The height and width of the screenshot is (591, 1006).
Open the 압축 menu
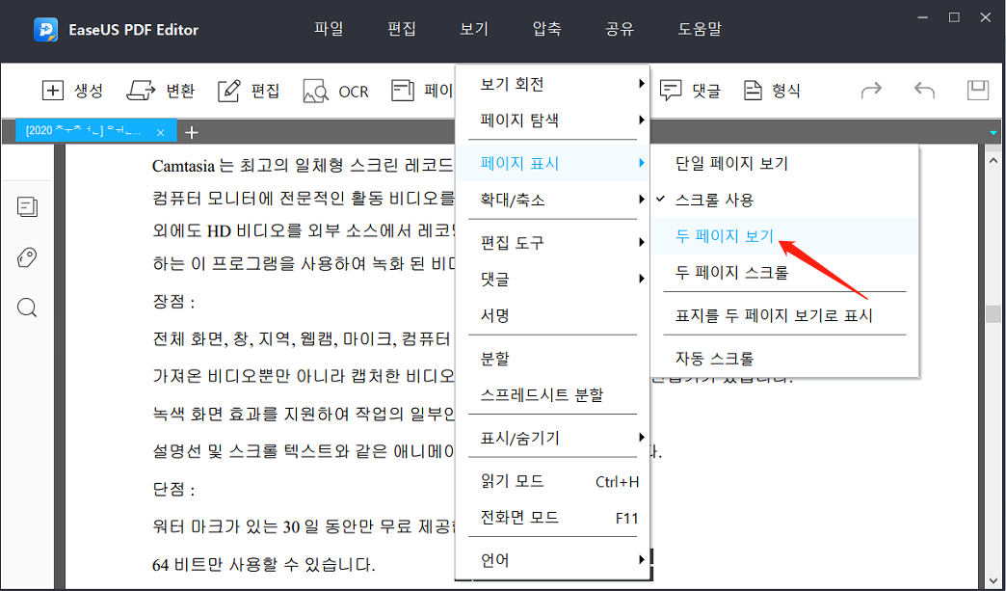[547, 29]
